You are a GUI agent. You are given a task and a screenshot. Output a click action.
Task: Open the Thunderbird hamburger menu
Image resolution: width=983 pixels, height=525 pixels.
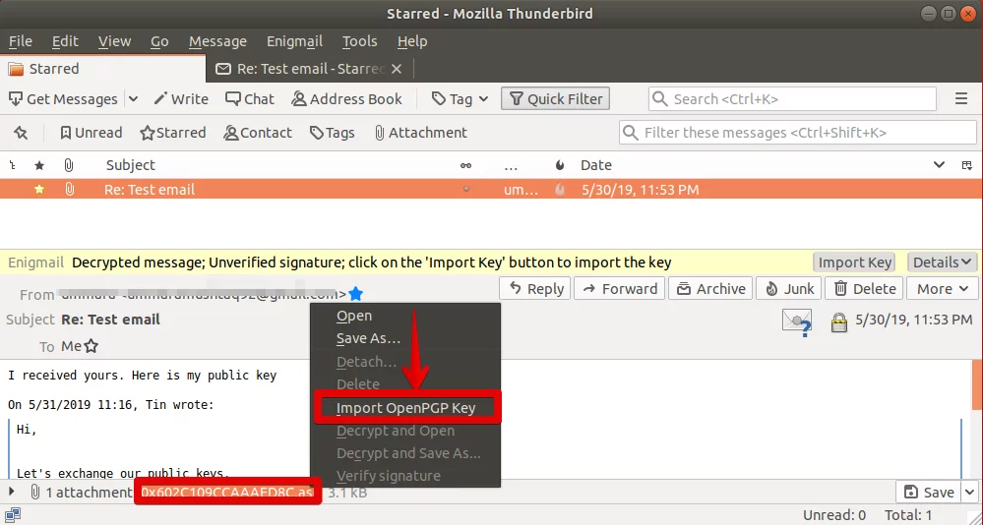(x=961, y=99)
